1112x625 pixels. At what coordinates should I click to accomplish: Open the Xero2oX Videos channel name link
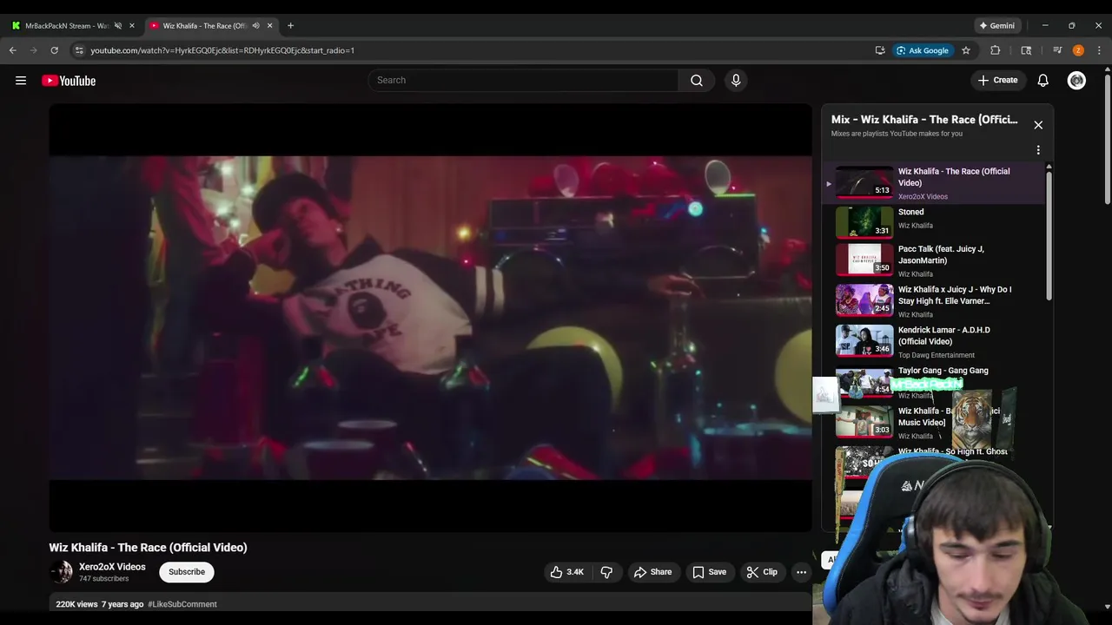click(x=112, y=567)
